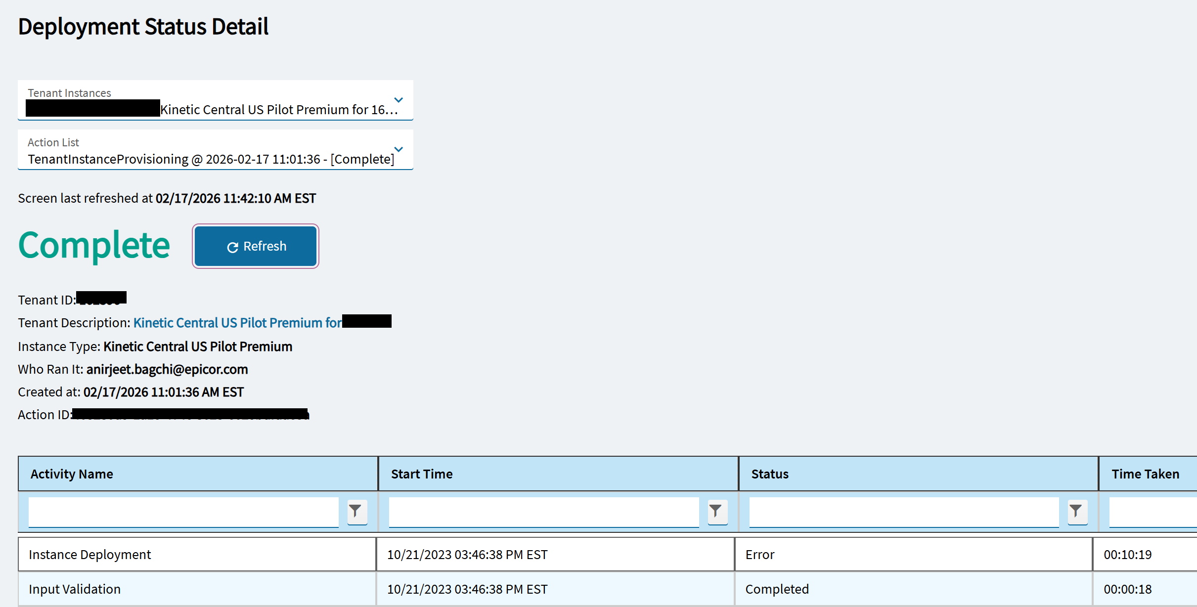Click the refresh icon inside Refresh button
1197x607 pixels.
(232, 247)
